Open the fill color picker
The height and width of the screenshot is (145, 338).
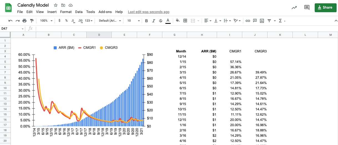click(178, 21)
